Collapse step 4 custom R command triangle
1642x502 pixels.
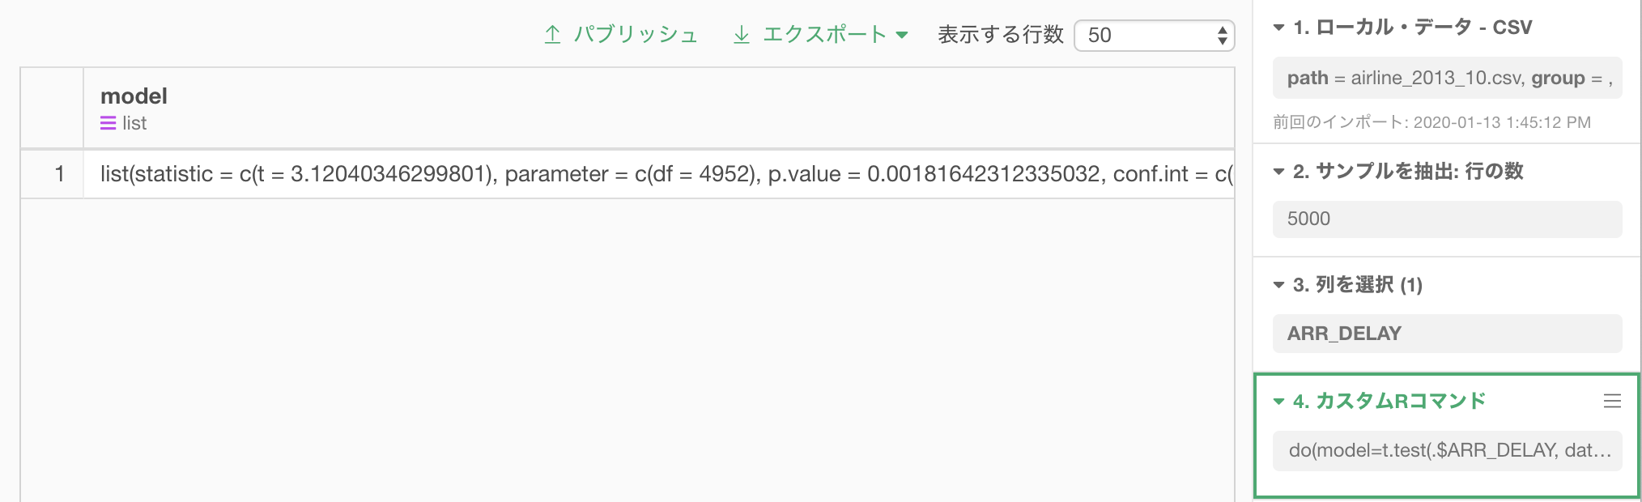click(x=1278, y=402)
